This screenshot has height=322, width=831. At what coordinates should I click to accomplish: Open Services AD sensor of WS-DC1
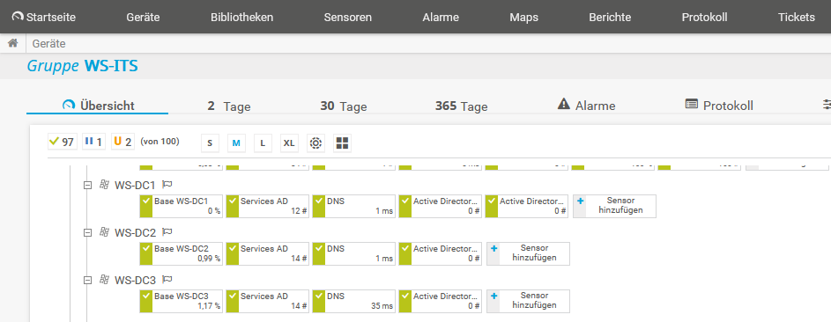268,206
